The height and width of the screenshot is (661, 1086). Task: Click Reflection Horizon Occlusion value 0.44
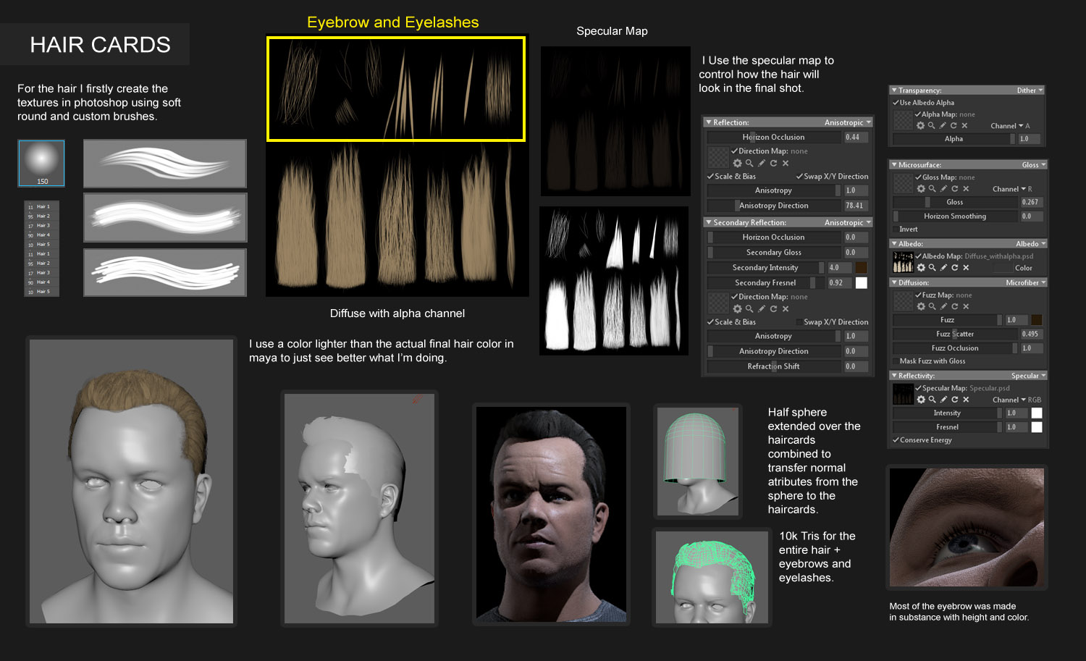click(856, 137)
